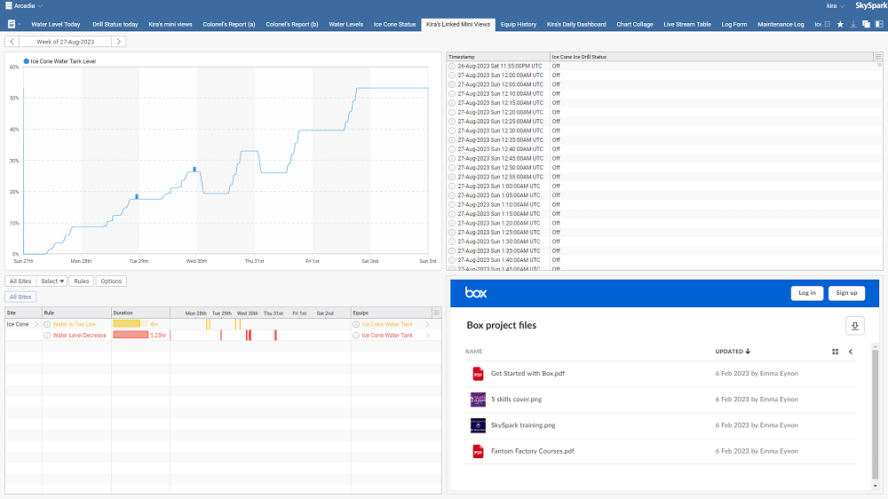The width and height of the screenshot is (888, 499).
Task: Click the Rules button
Action: click(x=81, y=281)
